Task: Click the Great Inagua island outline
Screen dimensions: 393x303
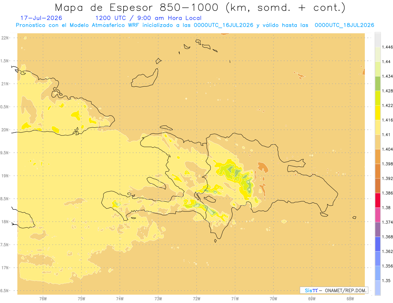Action: point(145,78)
